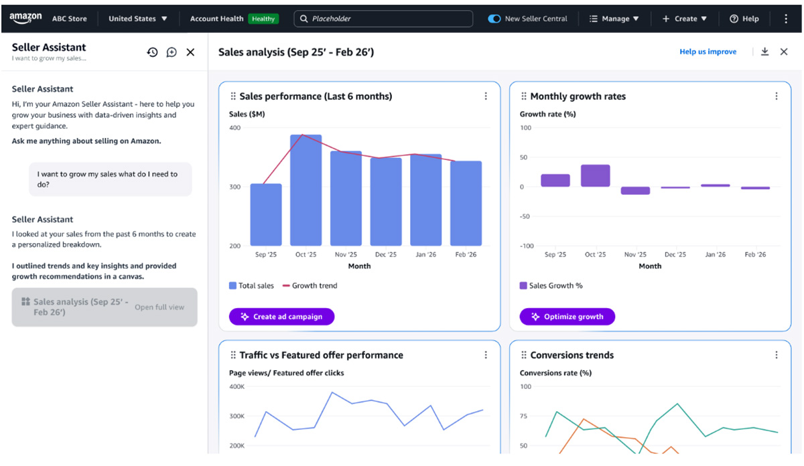
Task: Open the chat history icon
Action: pos(152,52)
